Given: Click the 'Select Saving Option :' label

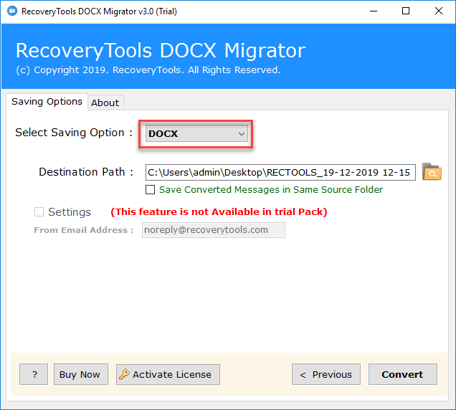Looking at the screenshot, I should (x=74, y=133).
